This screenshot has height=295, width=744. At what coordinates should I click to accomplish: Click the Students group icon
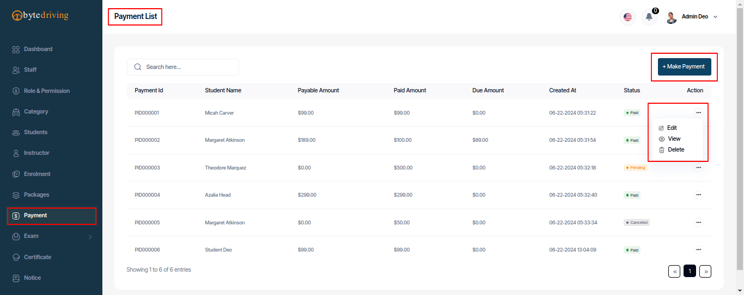coord(16,133)
